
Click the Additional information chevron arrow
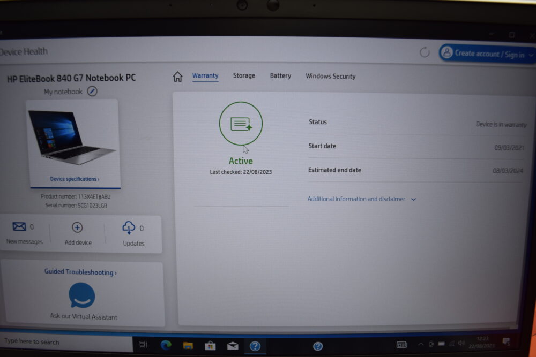click(414, 199)
